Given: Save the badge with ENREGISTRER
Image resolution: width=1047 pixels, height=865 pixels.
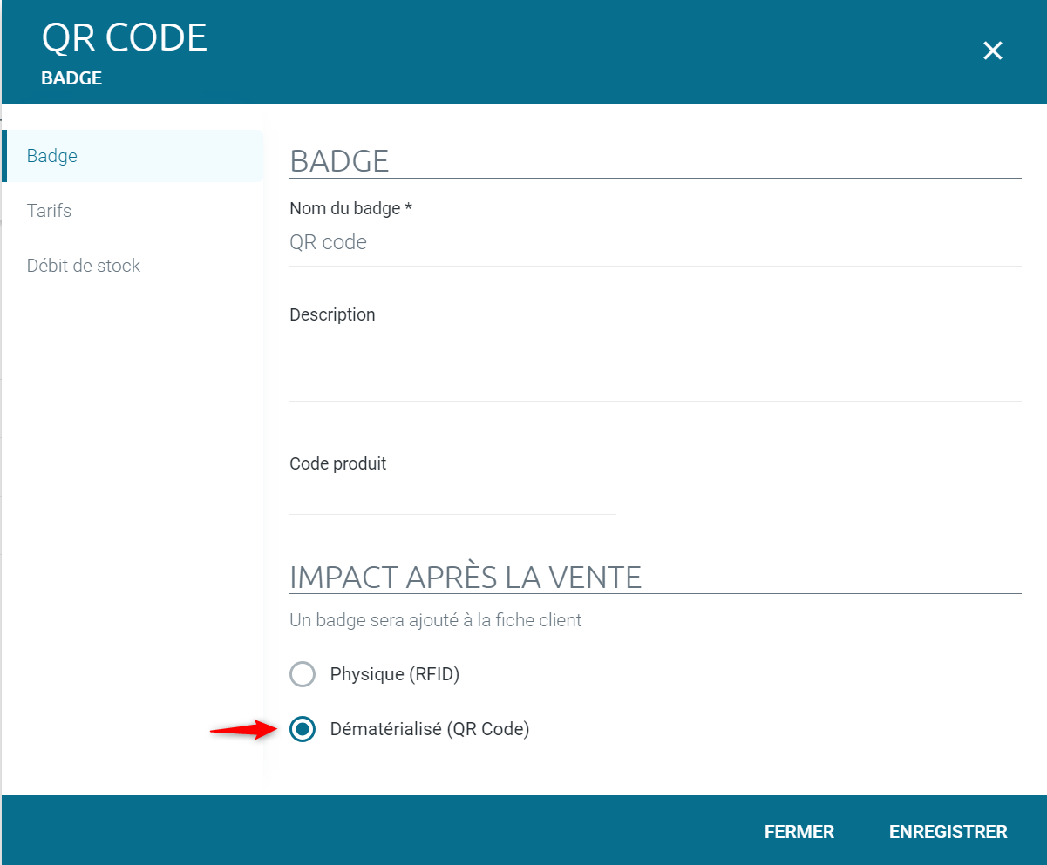Looking at the screenshot, I should 948,832.
